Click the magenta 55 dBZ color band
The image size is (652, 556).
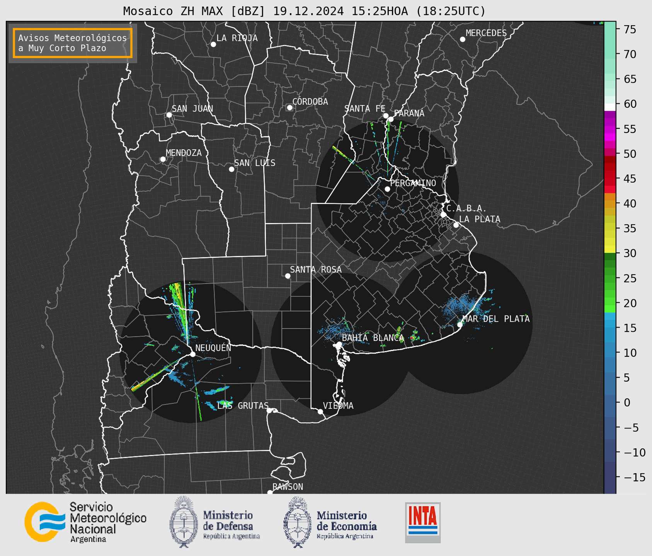click(610, 129)
